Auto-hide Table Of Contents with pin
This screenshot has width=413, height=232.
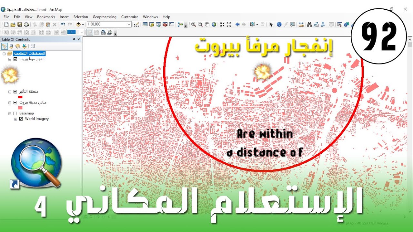click(74, 39)
